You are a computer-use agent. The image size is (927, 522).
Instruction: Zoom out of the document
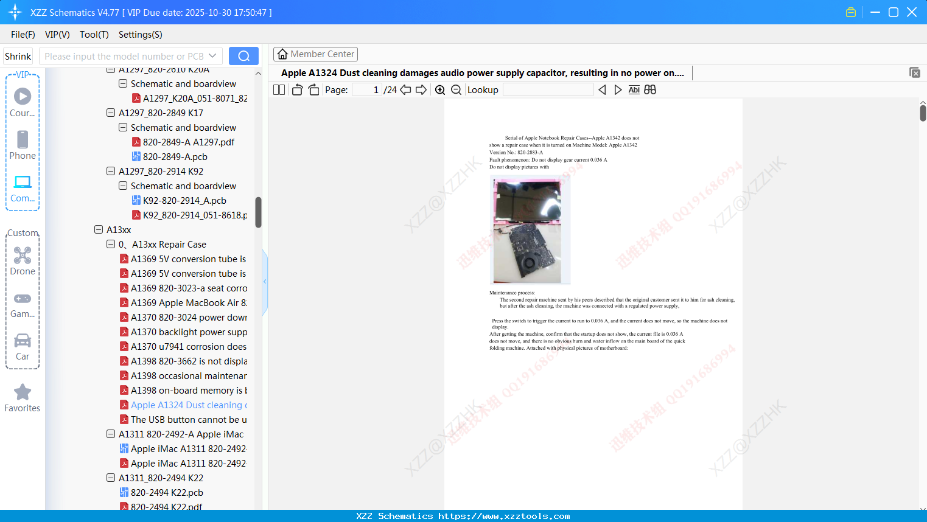click(x=456, y=90)
